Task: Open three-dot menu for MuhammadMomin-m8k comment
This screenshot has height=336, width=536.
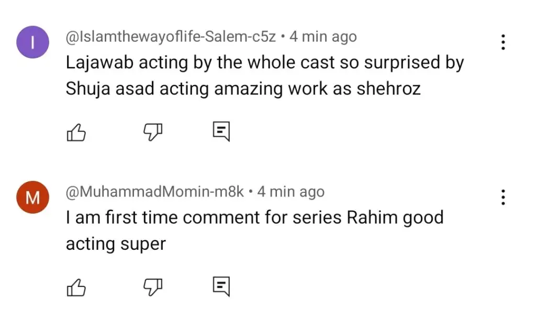Action: click(x=503, y=197)
